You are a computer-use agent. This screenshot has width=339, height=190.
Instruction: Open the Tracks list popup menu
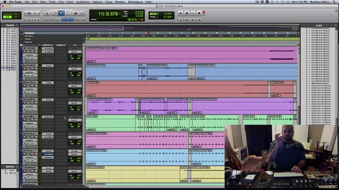[x=17, y=25]
